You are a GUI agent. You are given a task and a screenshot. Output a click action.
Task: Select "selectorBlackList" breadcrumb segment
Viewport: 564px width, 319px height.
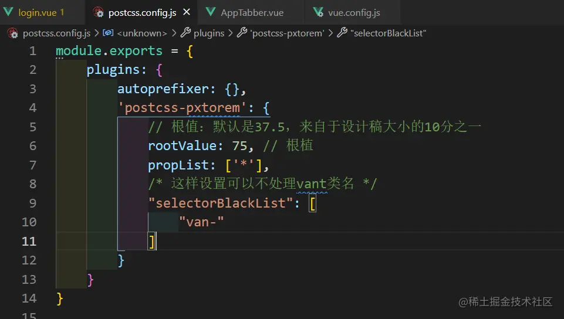click(x=388, y=33)
